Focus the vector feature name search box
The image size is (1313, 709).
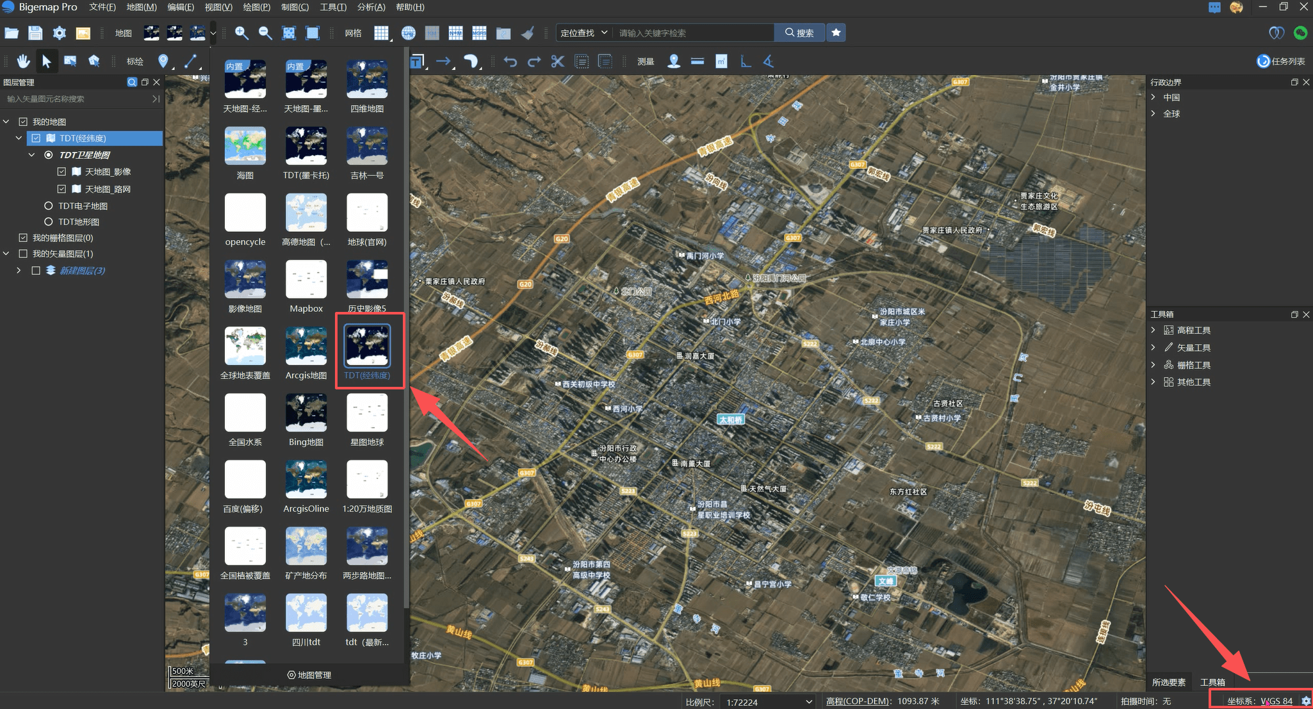click(77, 99)
